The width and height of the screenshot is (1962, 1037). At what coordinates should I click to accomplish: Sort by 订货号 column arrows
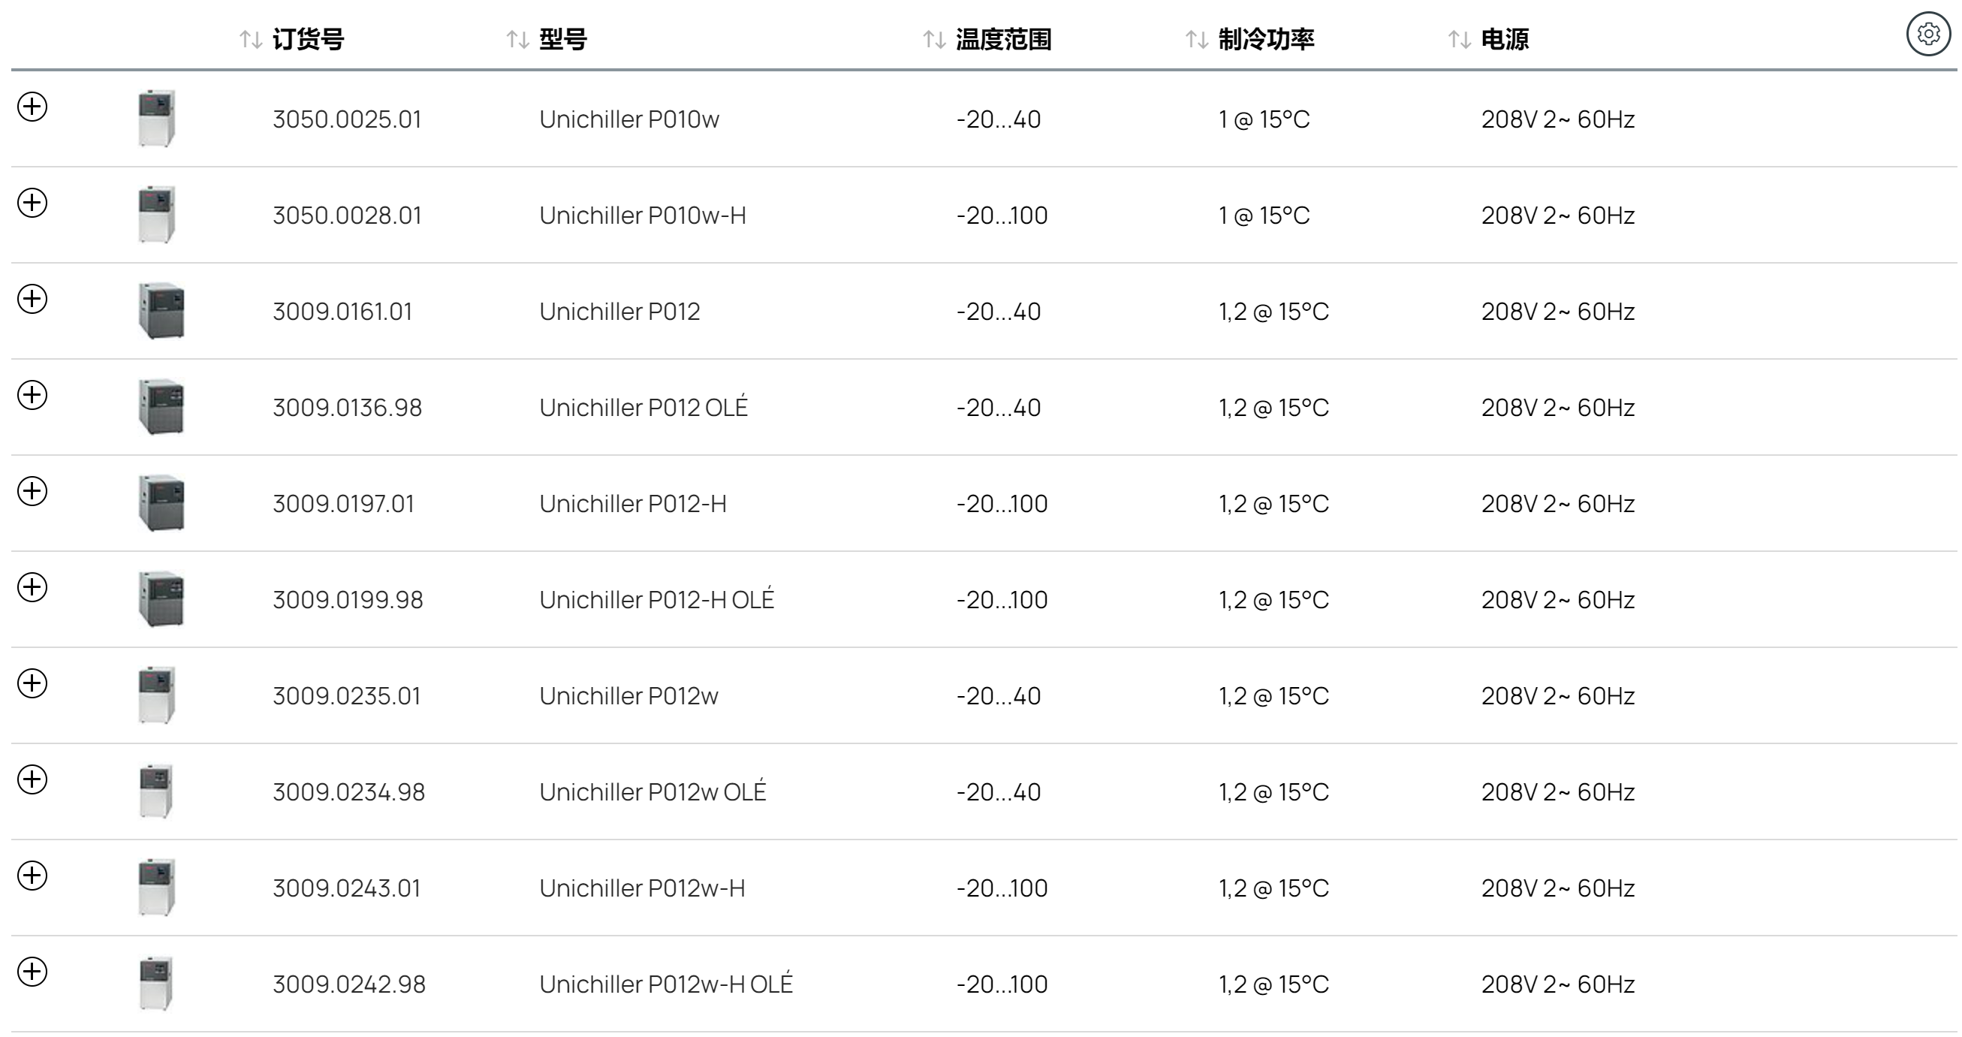251,40
